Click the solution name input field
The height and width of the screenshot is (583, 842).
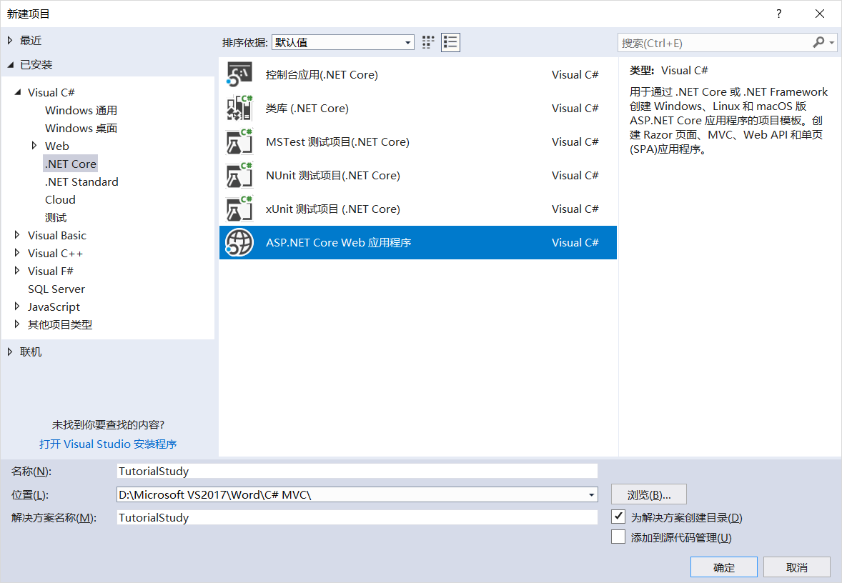[357, 517]
